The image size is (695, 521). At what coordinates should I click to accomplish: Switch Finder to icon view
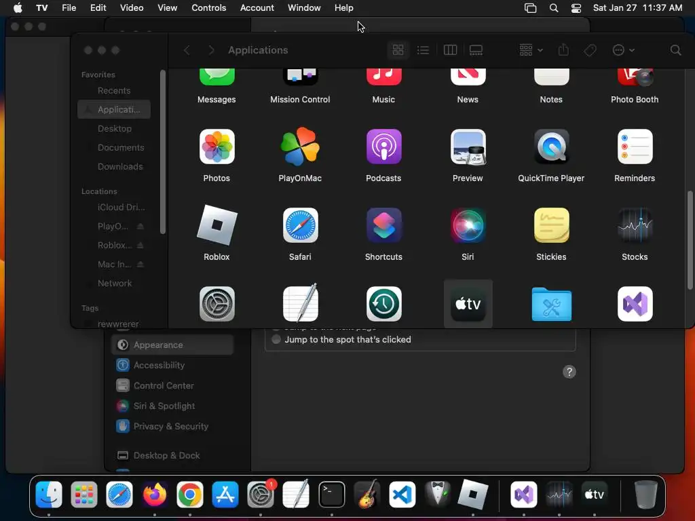(398, 50)
